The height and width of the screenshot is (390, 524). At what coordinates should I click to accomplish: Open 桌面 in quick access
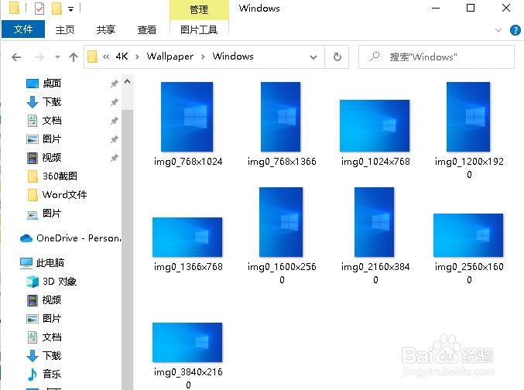click(x=52, y=83)
